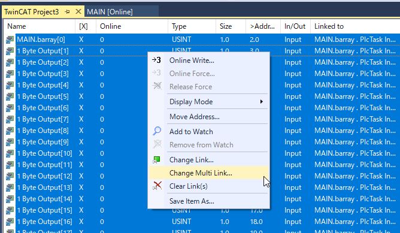Click the pin icon on TwinCAT Project3 tab
Screen dimensions: 400x233
[67, 12]
